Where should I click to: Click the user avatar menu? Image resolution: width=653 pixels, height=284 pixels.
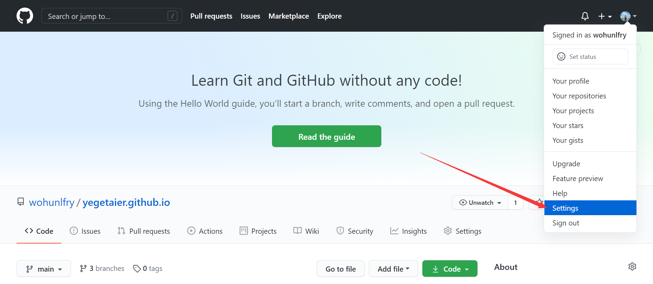coord(628,16)
